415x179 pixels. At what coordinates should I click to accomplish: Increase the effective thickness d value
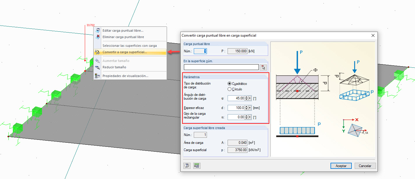pos(246,106)
